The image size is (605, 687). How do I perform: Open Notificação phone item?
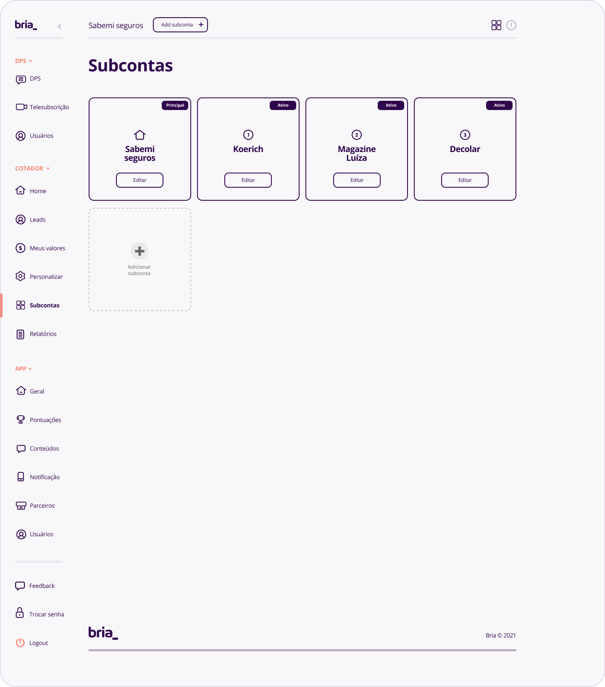[x=38, y=477]
